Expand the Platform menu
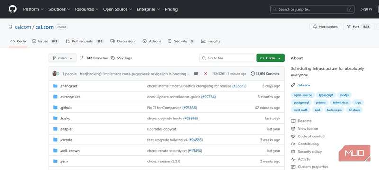379x170 pixels. point(33,9)
